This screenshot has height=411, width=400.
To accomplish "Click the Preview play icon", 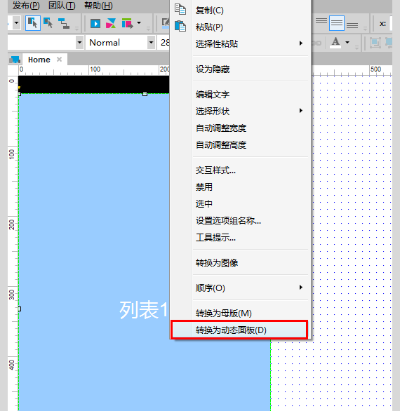I will 95,24.
